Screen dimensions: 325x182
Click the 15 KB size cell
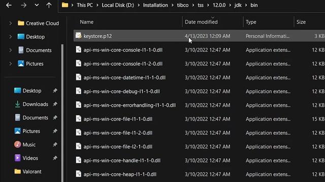(318, 119)
